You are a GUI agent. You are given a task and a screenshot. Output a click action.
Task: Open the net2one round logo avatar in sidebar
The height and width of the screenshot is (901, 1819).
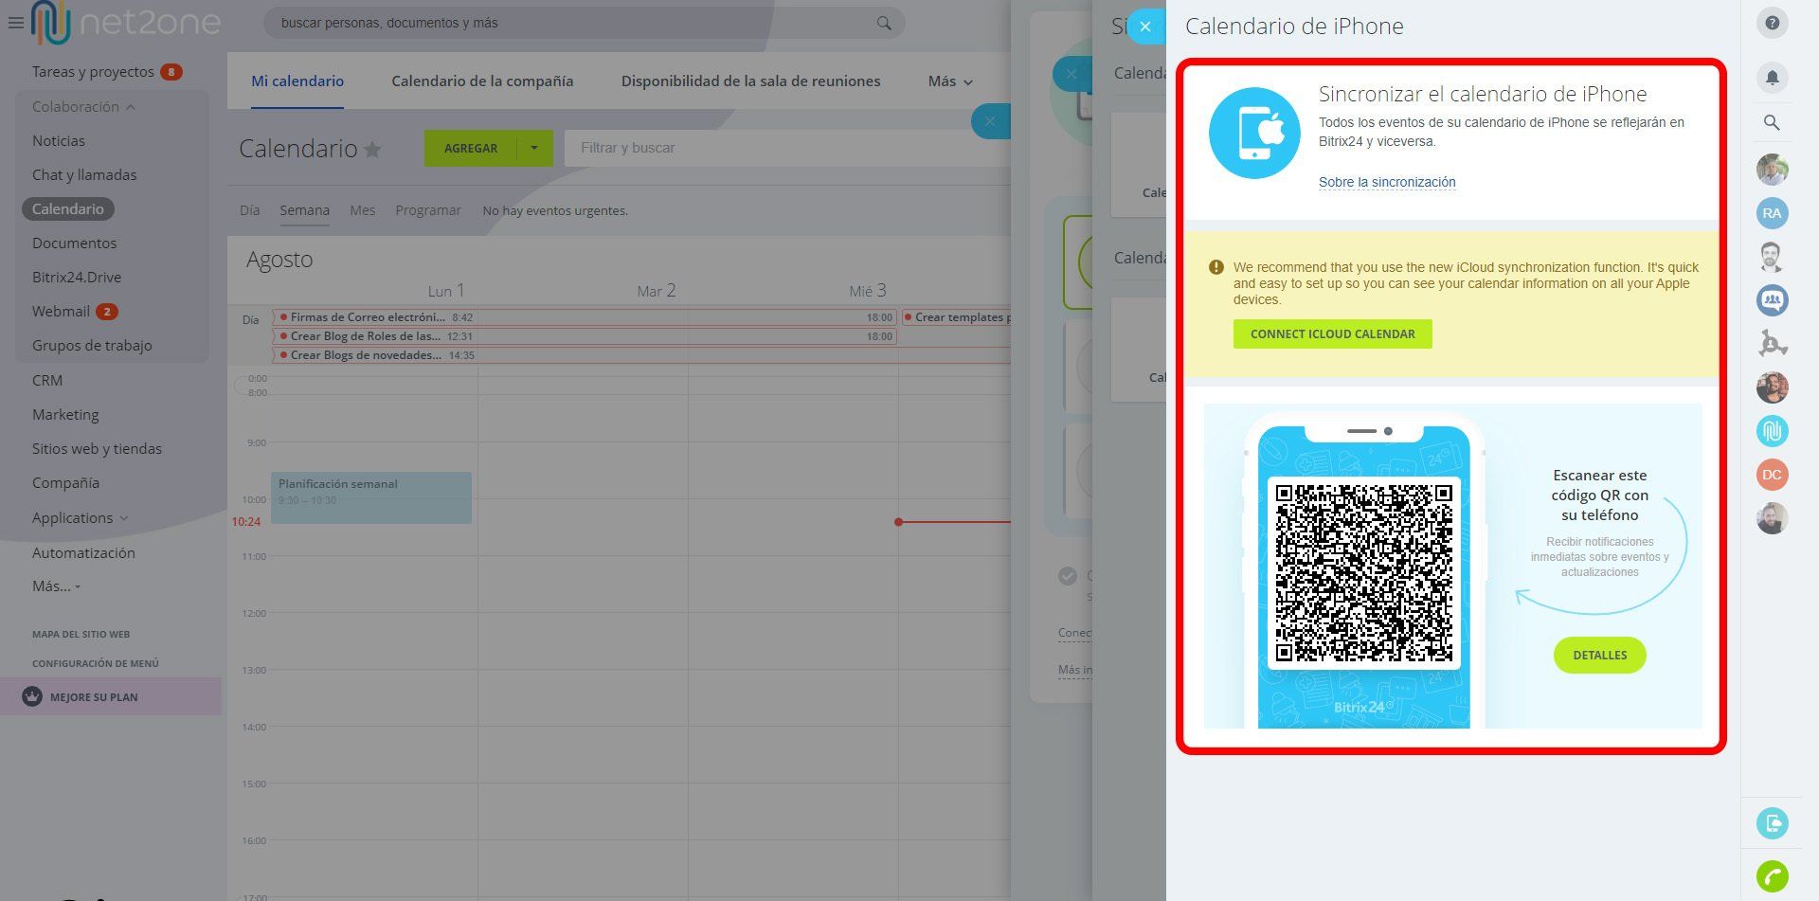[x=1772, y=431]
